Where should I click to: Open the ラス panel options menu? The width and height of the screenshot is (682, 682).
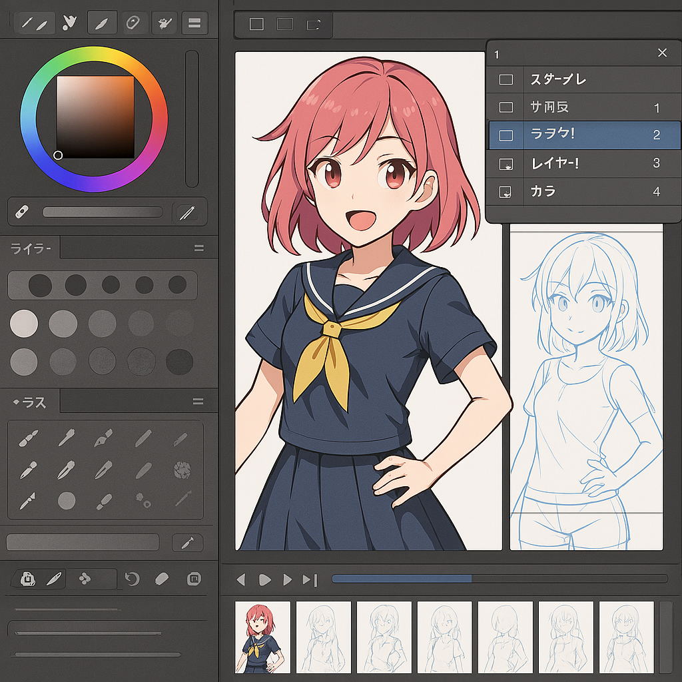pos(198,402)
